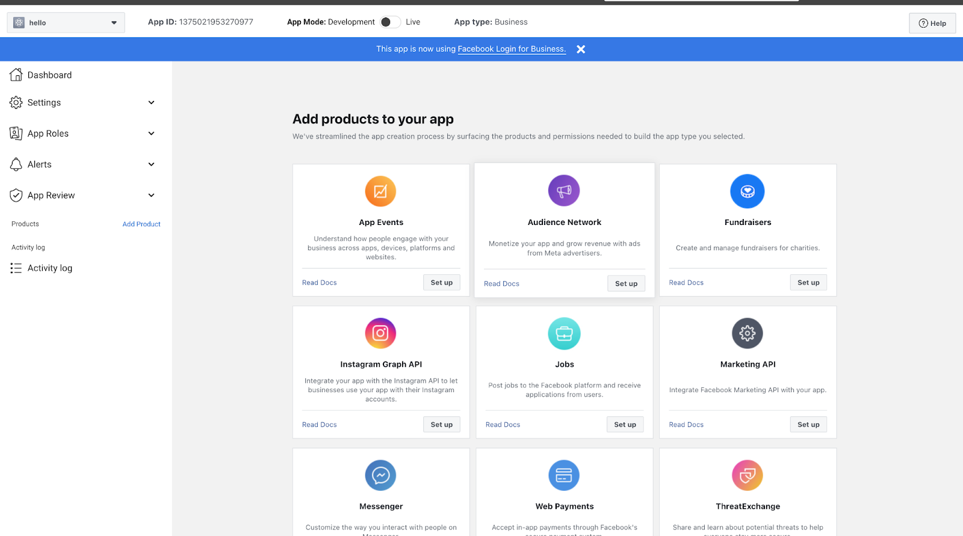Read Docs for Fundraisers
The height and width of the screenshot is (536, 963).
point(686,283)
